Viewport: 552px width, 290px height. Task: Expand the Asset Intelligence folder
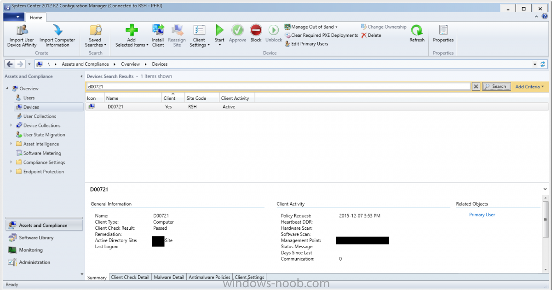11,144
